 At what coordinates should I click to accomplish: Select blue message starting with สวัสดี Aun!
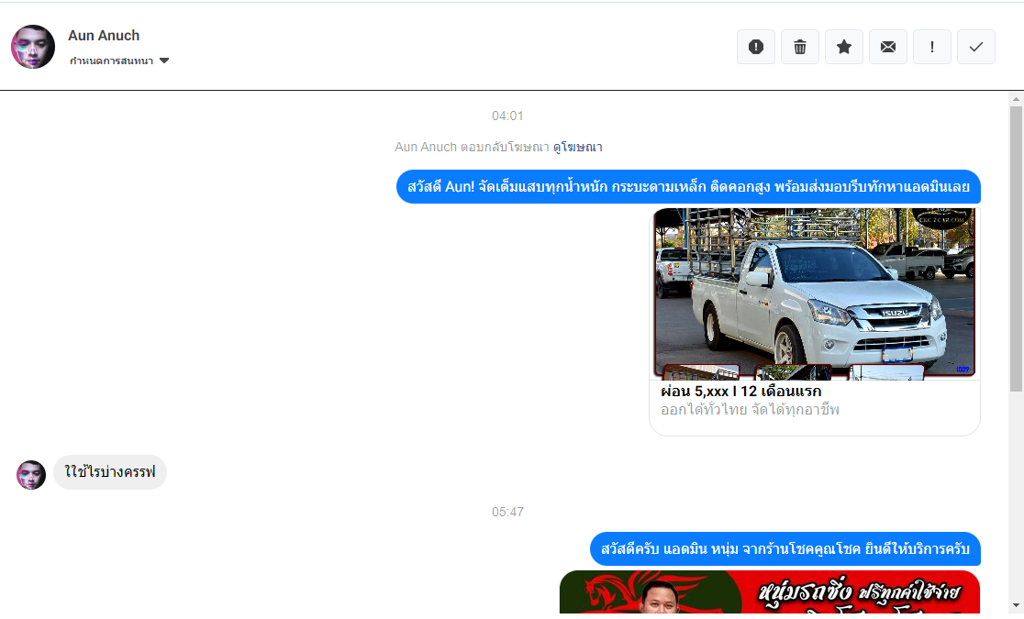coord(688,187)
